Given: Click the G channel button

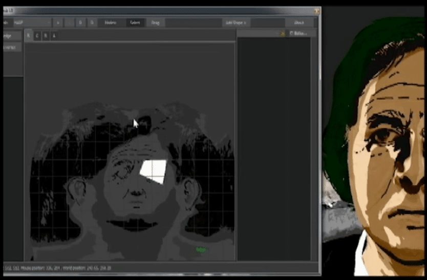Looking at the screenshot, I should point(37,35).
